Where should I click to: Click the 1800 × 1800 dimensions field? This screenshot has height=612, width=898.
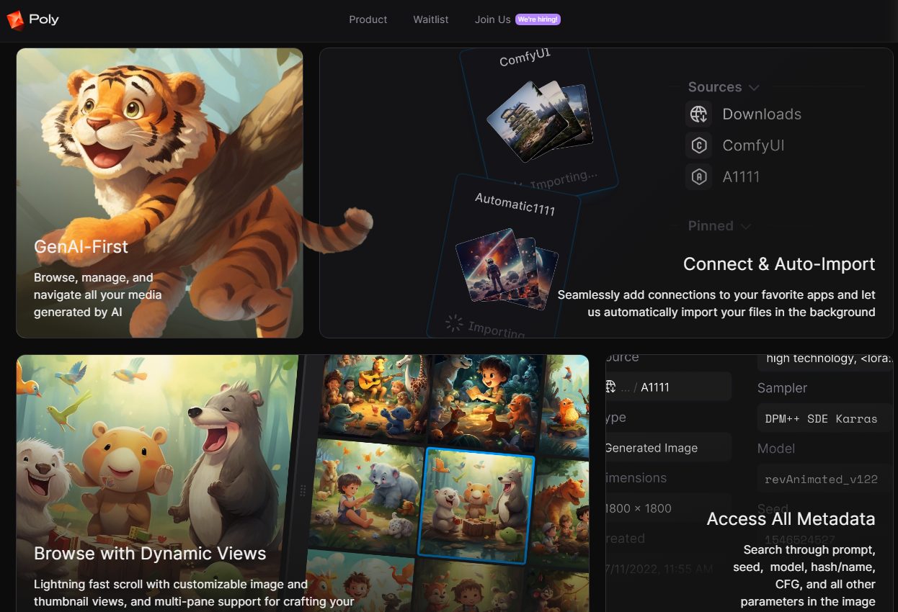pyautogui.click(x=668, y=508)
